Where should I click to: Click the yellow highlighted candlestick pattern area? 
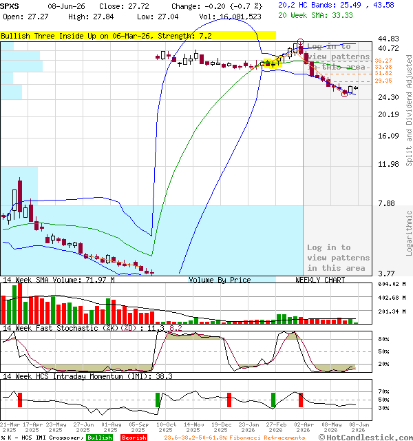[x=273, y=63]
